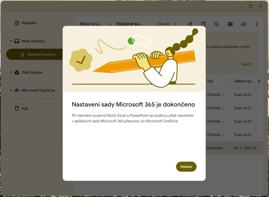269x197 pixels.
Task: Click Moje soubory breadcrumb in path
Action: point(91,24)
